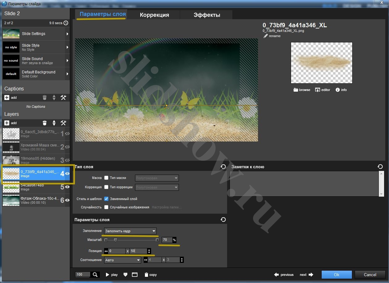389x283 pixels.
Task: Show hidden layer 1 via eye icon
Action: 67,134
